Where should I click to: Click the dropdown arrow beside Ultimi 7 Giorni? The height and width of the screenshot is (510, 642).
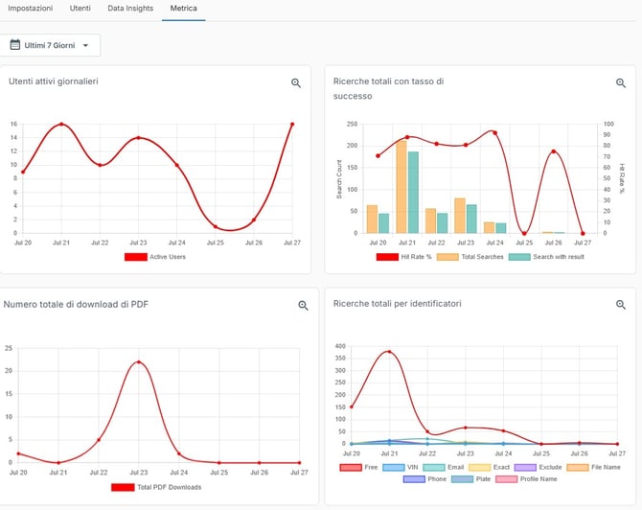(x=85, y=45)
